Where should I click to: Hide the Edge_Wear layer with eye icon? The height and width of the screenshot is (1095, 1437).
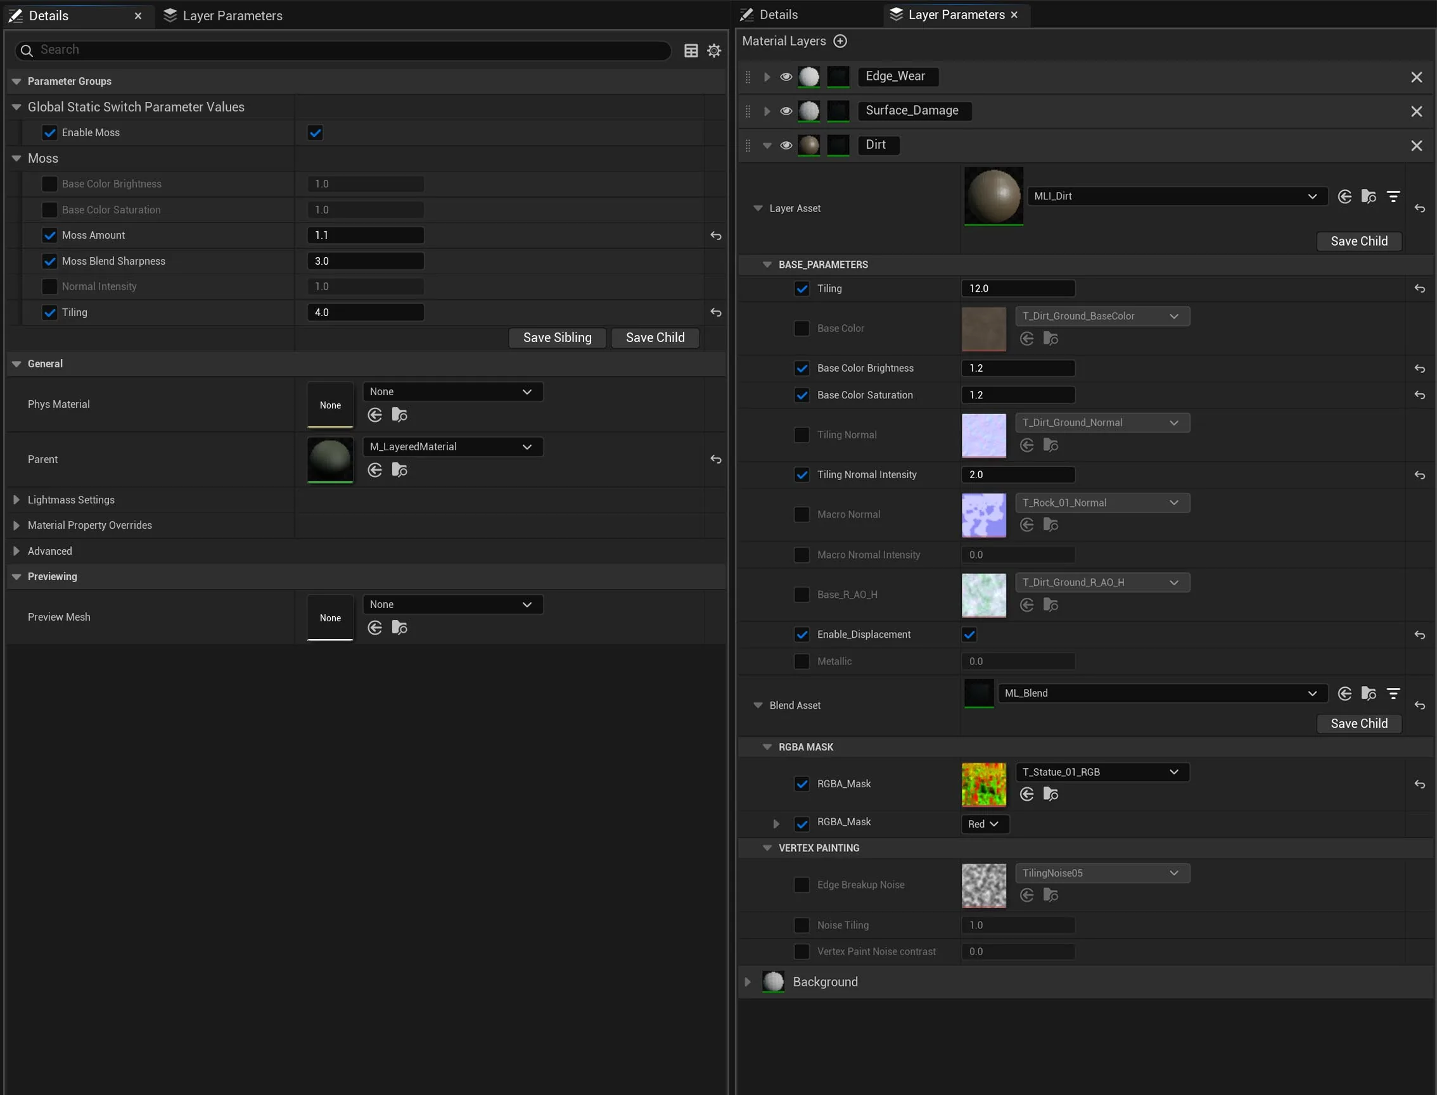786,77
